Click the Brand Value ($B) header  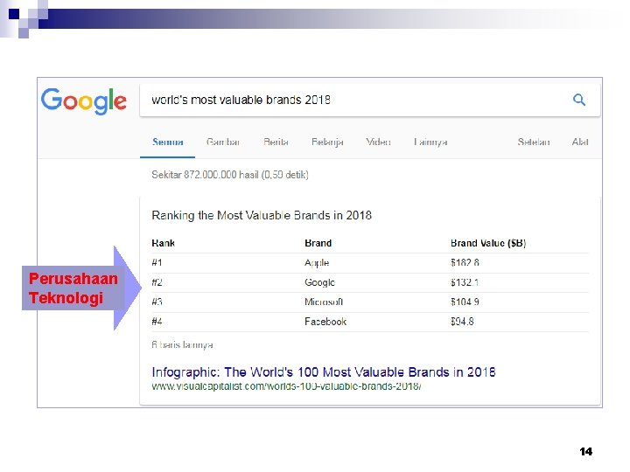click(x=488, y=243)
